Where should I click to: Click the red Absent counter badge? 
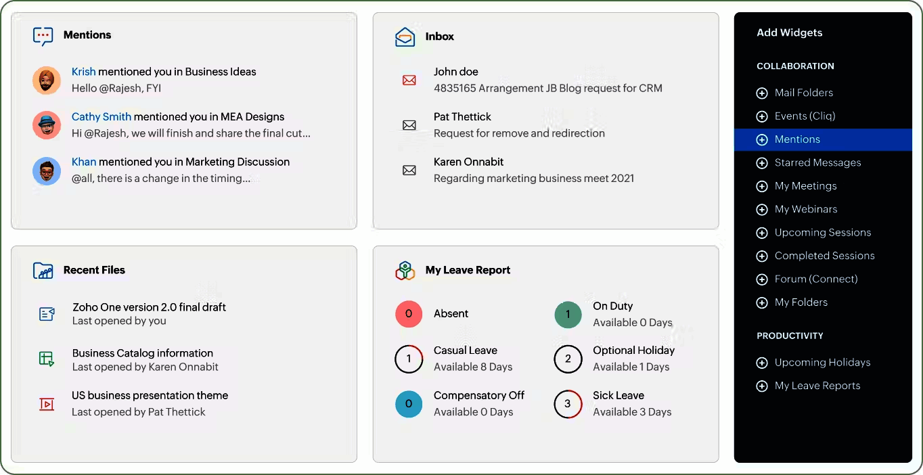(409, 314)
